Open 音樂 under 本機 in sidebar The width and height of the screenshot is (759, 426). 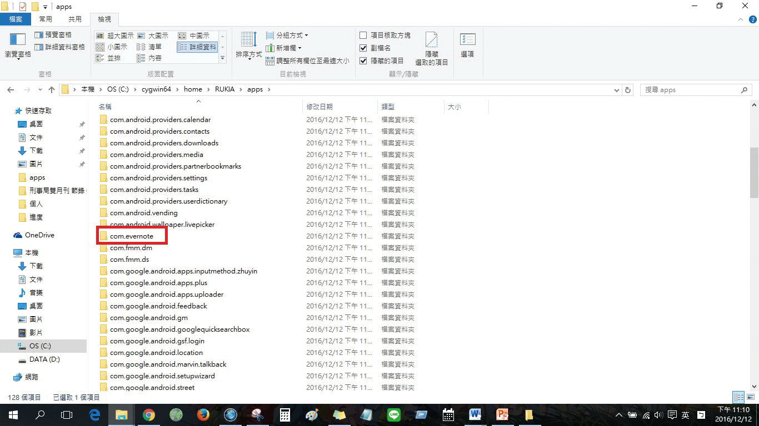coord(36,293)
